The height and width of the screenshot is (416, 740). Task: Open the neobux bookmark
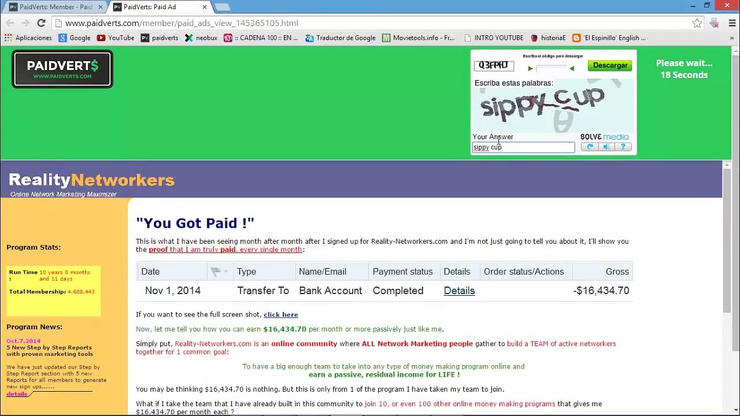201,38
